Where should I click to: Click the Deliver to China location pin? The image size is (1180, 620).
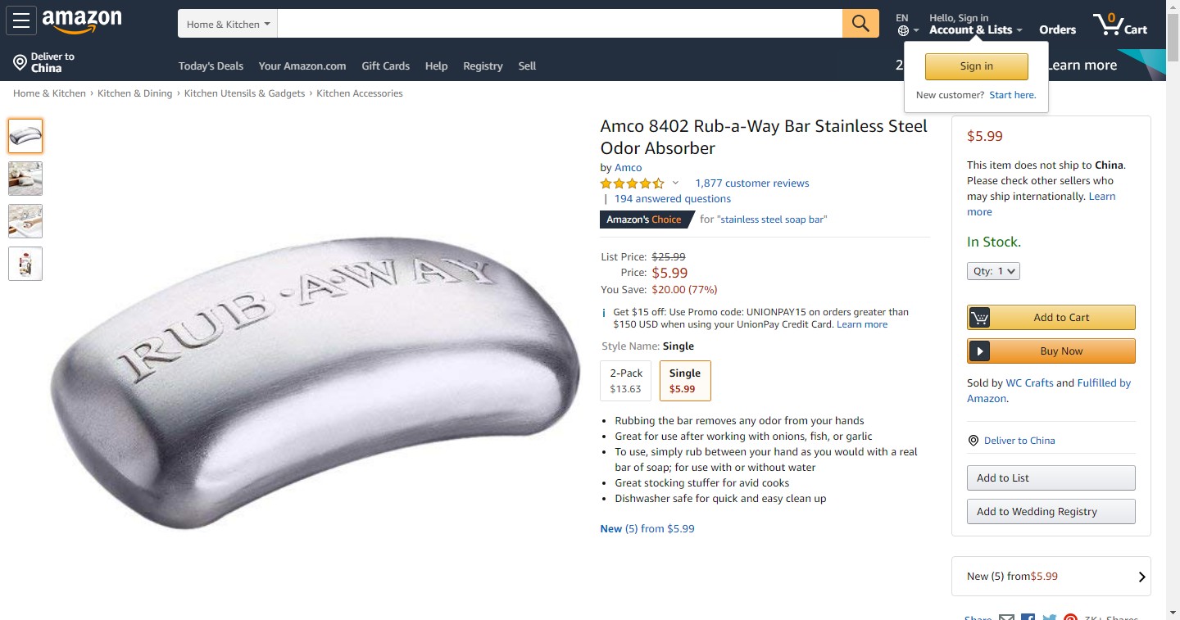coord(20,62)
